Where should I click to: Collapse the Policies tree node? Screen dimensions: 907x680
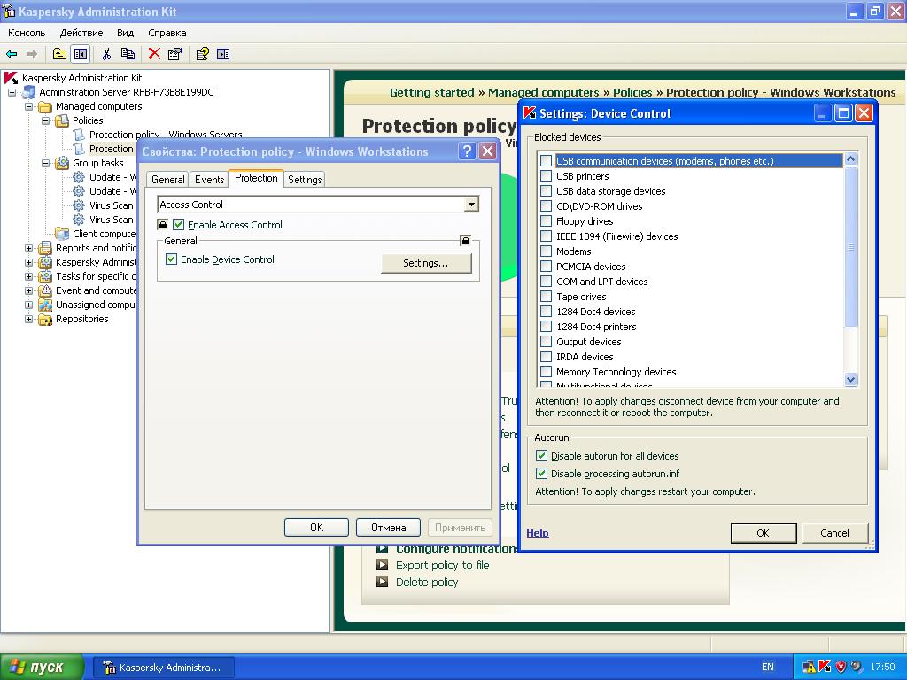(45, 120)
